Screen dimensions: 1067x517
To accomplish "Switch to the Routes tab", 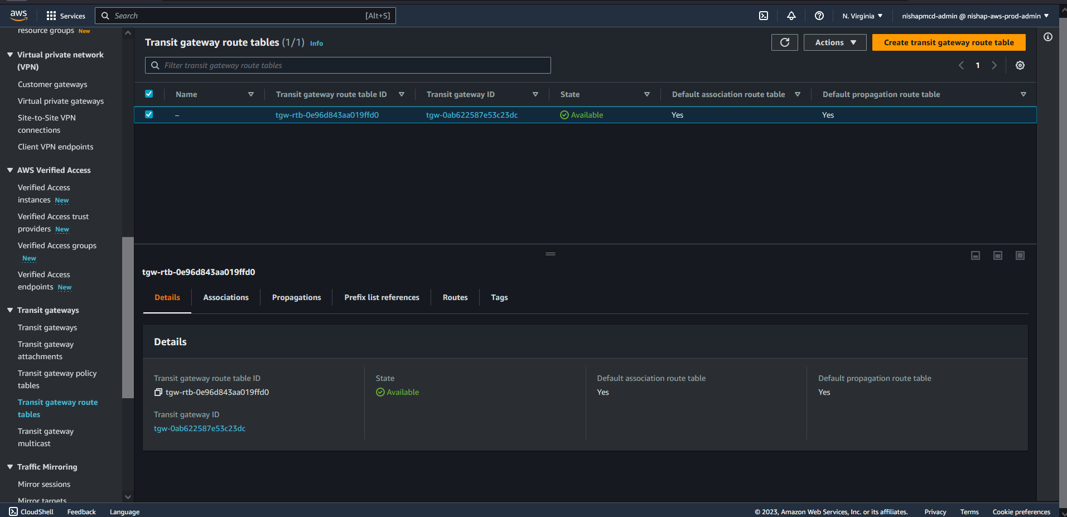I will pos(455,297).
